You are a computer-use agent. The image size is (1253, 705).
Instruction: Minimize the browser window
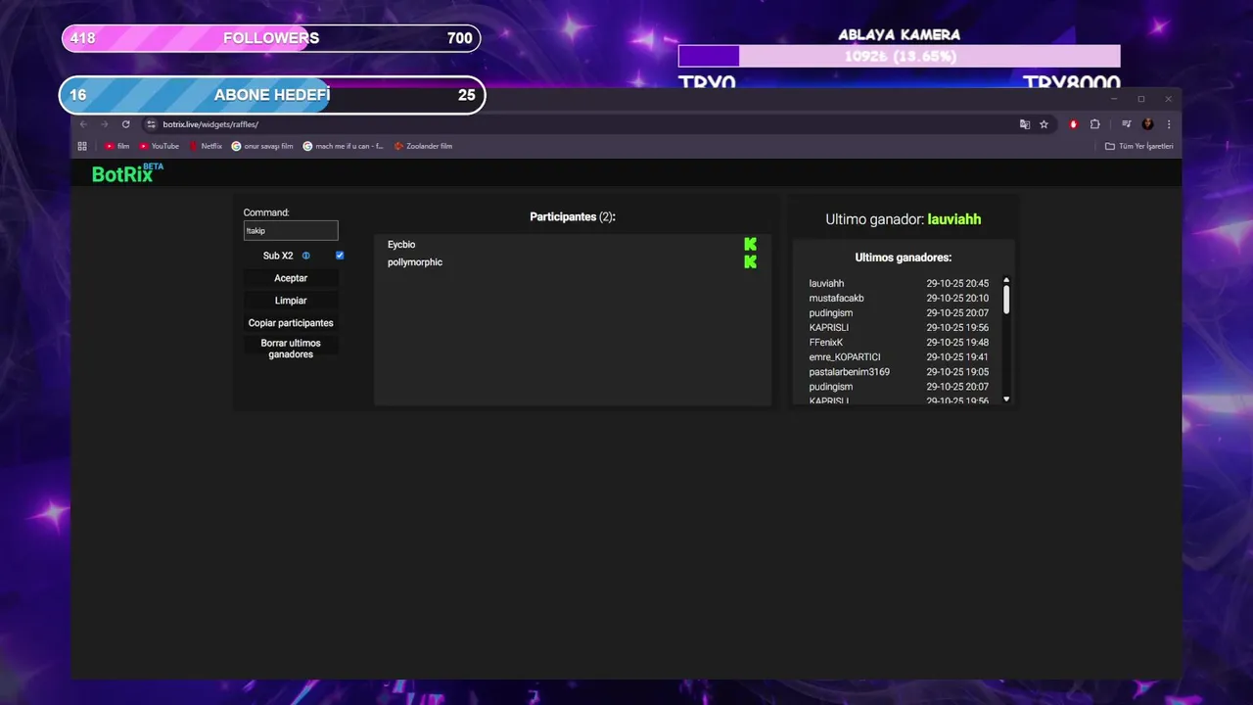(1114, 99)
